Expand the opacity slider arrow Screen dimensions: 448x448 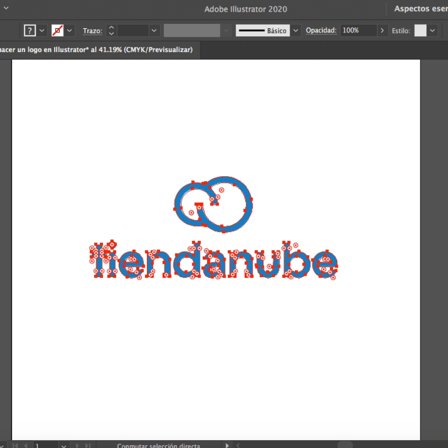point(382,31)
